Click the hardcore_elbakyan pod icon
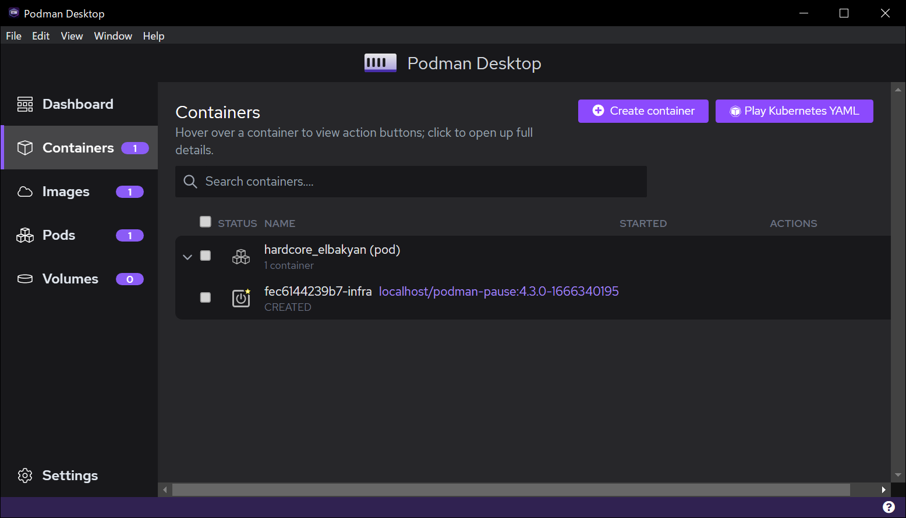Image resolution: width=906 pixels, height=518 pixels. click(x=241, y=256)
